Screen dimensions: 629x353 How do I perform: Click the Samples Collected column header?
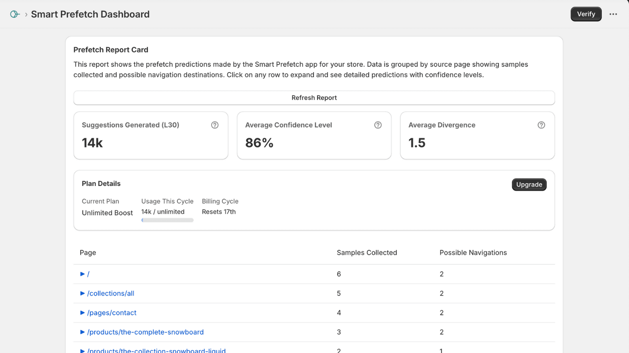coord(367,253)
